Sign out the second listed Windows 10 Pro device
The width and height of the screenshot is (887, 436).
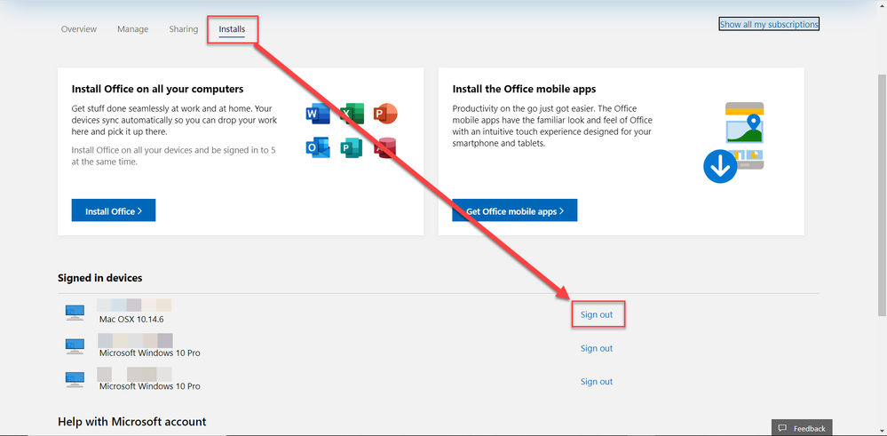(597, 348)
